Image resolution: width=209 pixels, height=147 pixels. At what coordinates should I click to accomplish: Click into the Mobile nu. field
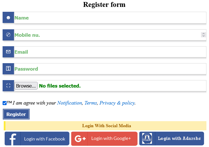pyautogui.click(x=106, y=35)
